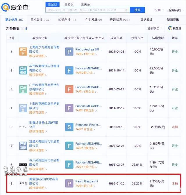Click the 成立日期 column header

[116, 38]
